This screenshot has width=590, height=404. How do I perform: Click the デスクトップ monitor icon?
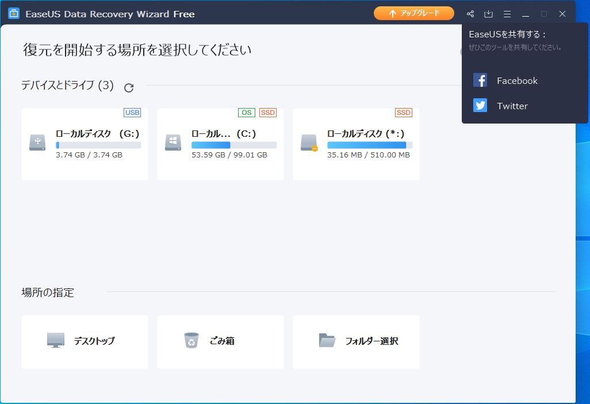pyautogui.click(x=56, y=340)
